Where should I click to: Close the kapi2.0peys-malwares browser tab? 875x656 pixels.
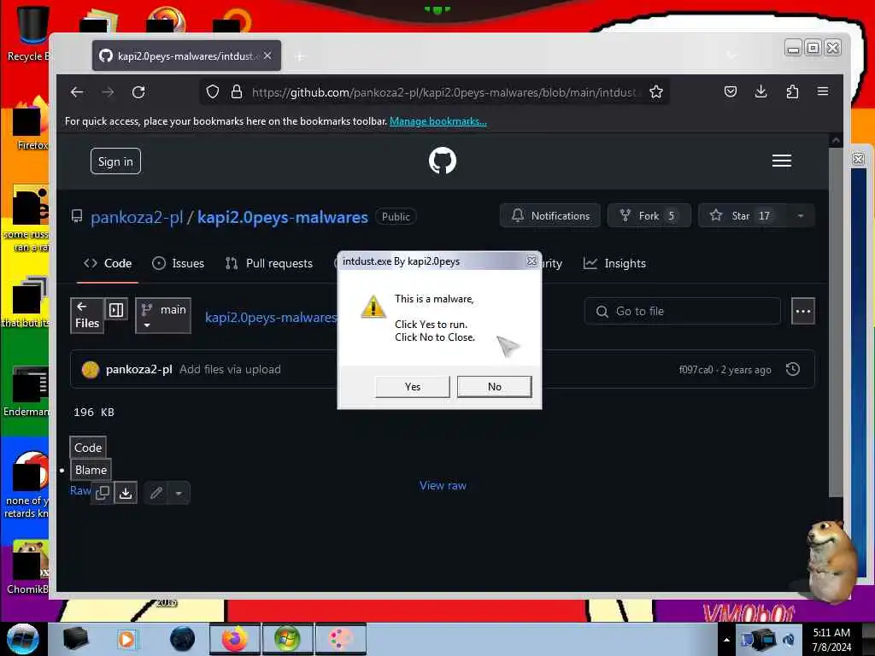[267, 56]
